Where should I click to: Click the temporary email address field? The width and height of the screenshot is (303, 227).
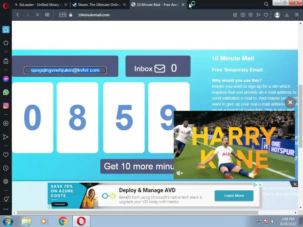(x=65, y=70)
